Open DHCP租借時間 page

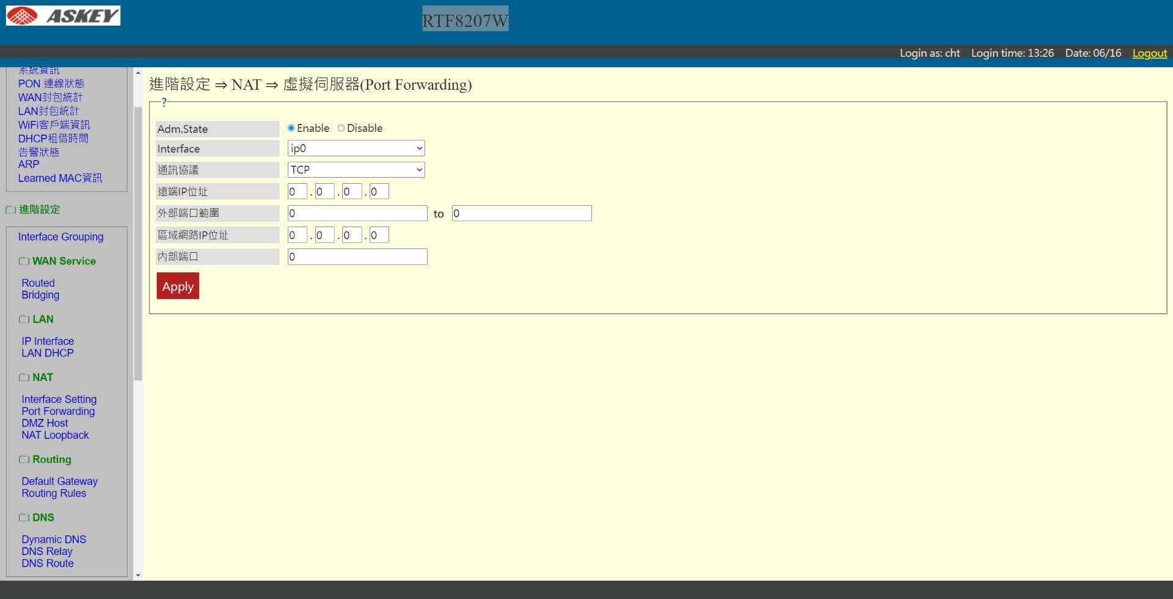53,138
